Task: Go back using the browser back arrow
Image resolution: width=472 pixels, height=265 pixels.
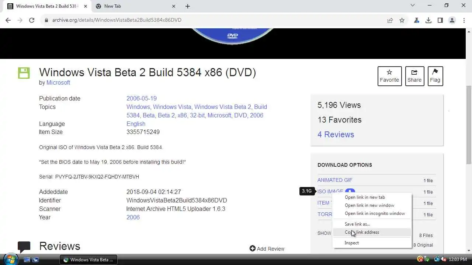Action: pos(8,20)
